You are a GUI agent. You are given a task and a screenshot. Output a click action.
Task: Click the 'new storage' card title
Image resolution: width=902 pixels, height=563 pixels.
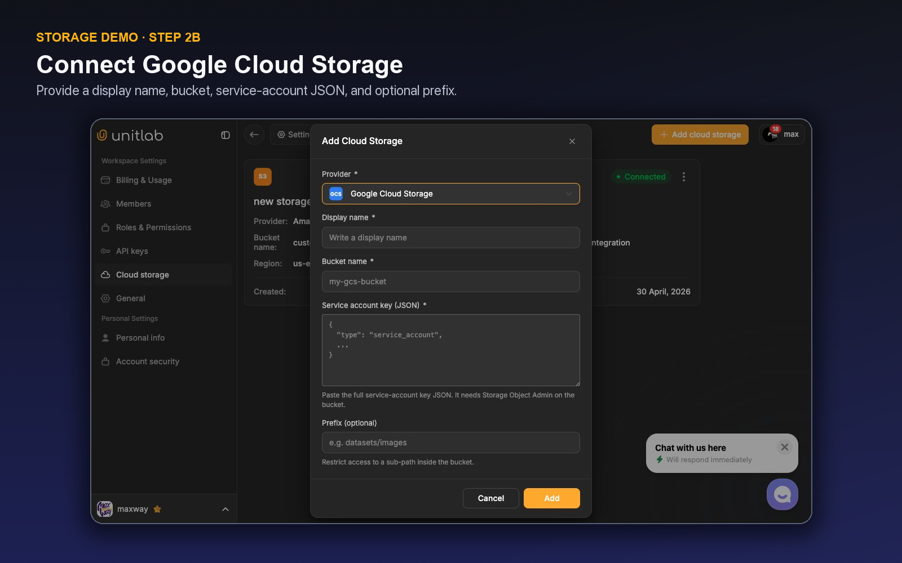282,202
